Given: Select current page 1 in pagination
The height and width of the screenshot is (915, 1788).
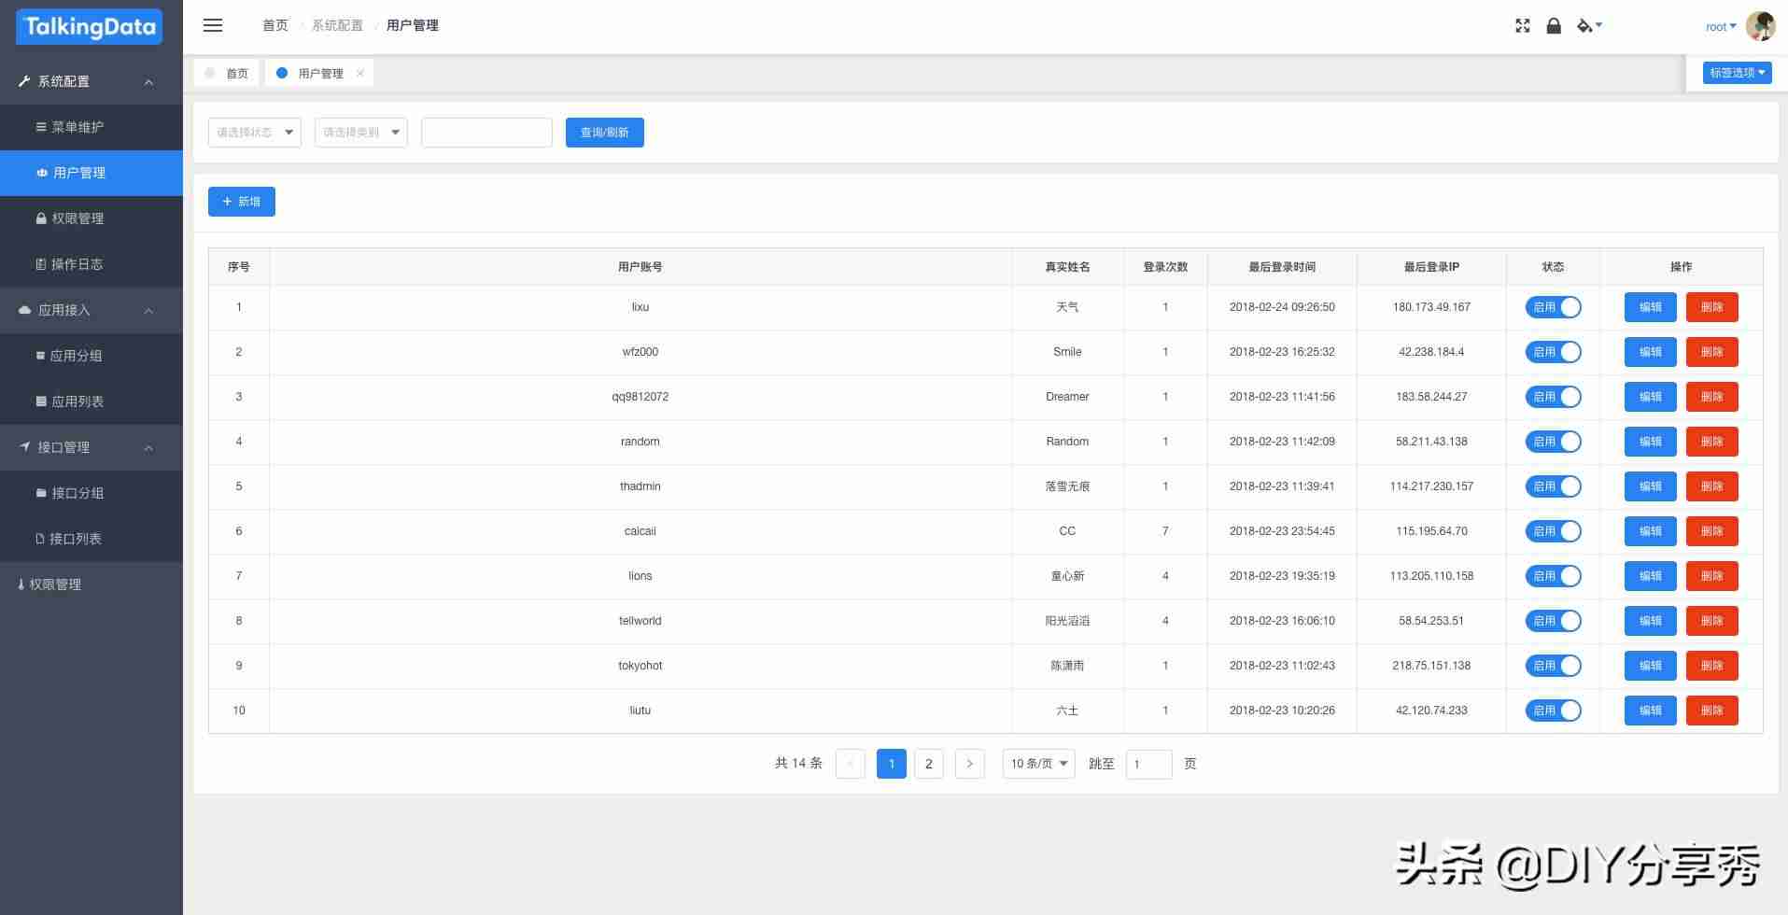Looking at the screenshot, I should [892, 764].
